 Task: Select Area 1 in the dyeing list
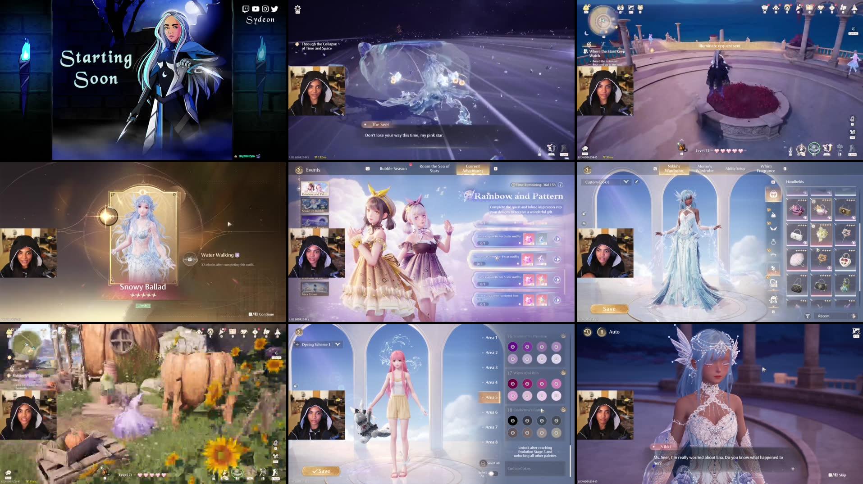(x=490, y=338)
